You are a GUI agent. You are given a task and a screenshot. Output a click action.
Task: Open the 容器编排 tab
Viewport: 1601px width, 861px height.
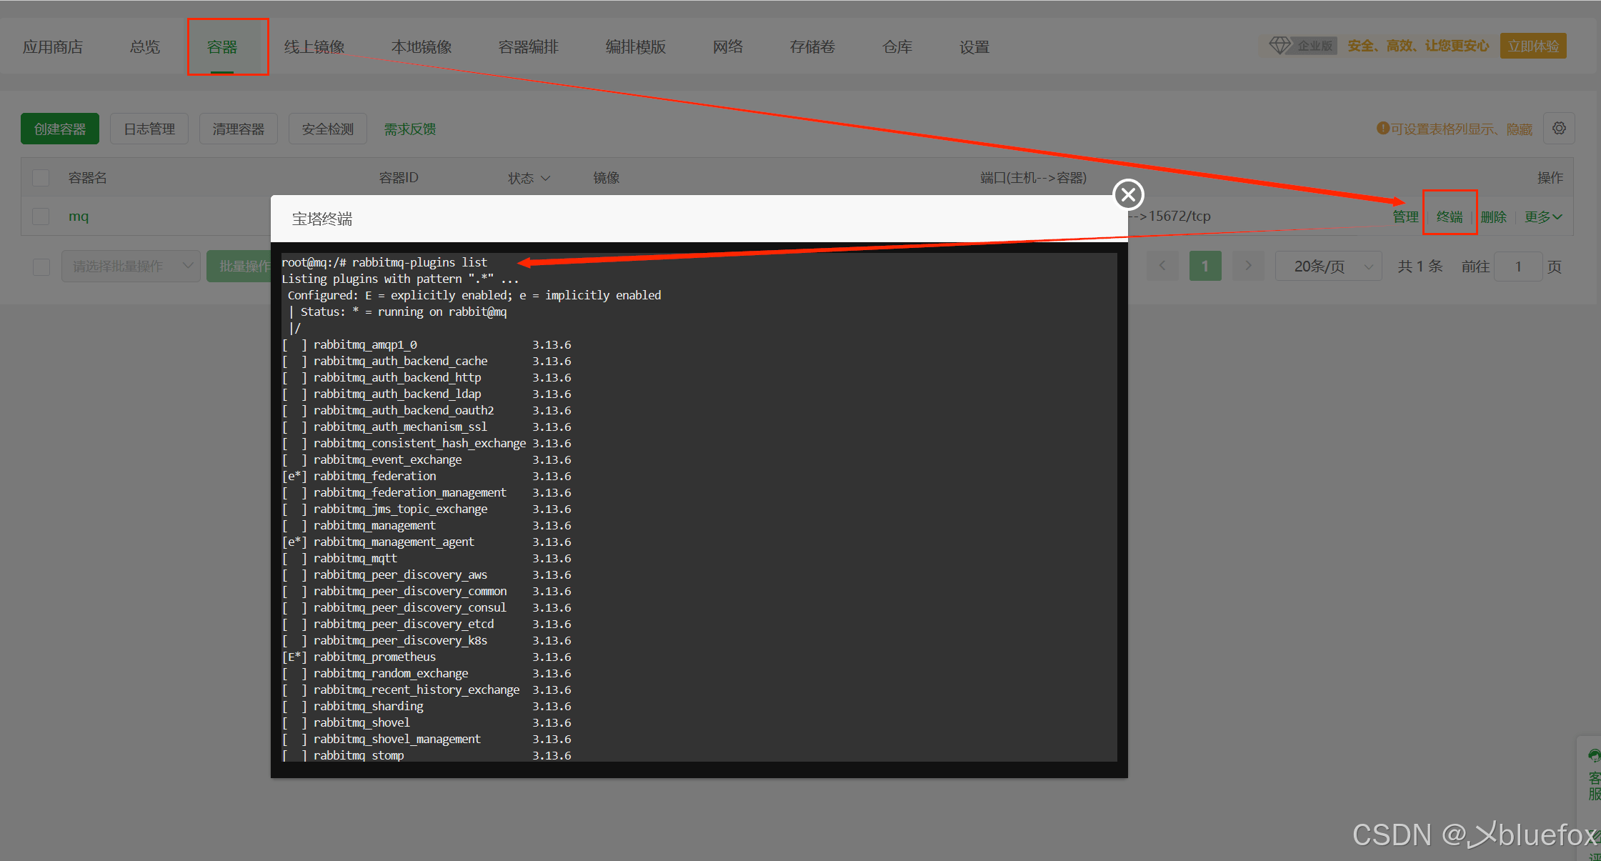529,47
